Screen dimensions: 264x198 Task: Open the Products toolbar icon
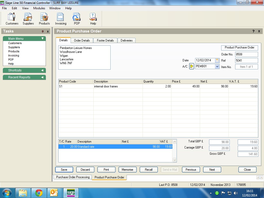(x=44, y=19)
